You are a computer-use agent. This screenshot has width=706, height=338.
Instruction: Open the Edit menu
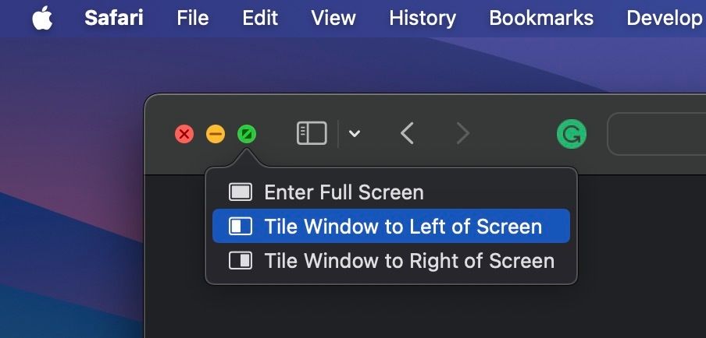click(260, 18)
